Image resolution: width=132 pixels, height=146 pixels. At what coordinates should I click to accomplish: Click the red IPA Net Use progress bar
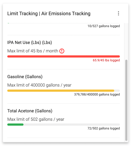point(63,56)
